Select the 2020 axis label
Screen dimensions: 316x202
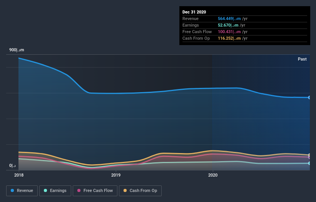pos(213,175)
